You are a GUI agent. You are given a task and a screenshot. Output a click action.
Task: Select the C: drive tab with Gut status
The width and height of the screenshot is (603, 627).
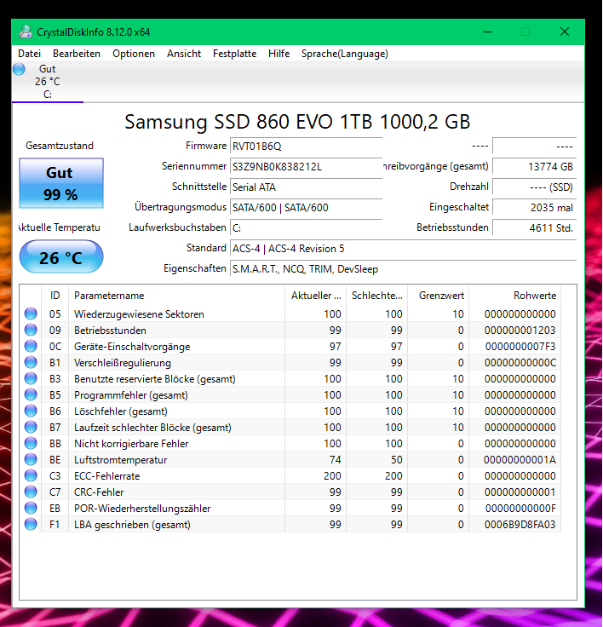pyautogui.click(x=48, y=82)
